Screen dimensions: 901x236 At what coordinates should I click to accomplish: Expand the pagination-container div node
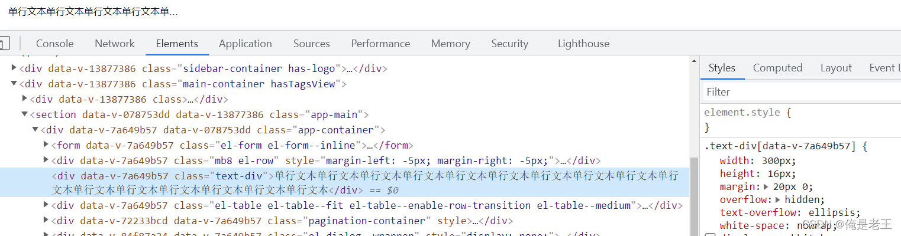pos(46,220)
